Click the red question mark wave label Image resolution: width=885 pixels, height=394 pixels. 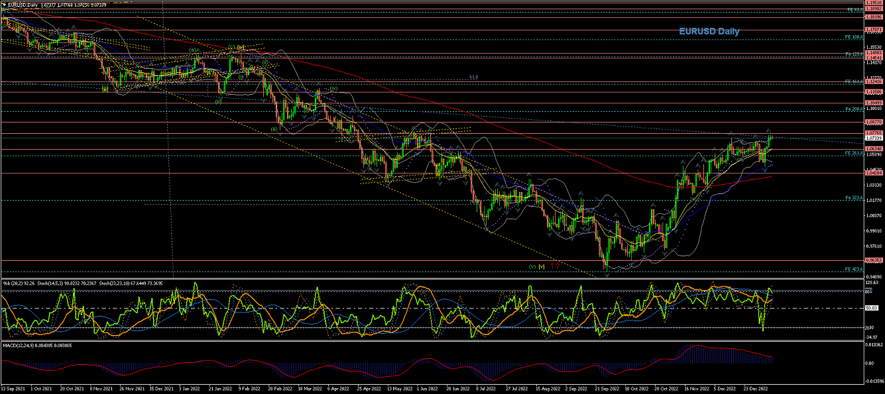coord(559,266)
